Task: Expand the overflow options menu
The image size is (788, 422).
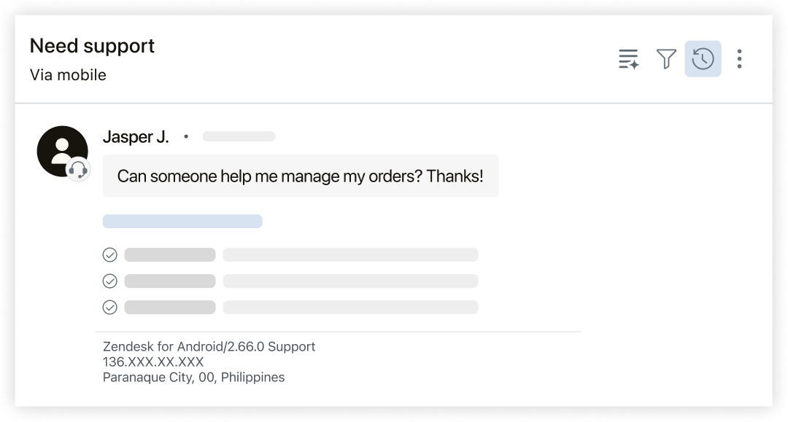Action: pyautogui.click(x=739, y=59)
